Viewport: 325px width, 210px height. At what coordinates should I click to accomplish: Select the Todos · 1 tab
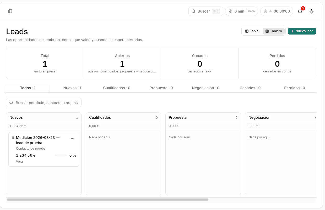tap(28, 88)
